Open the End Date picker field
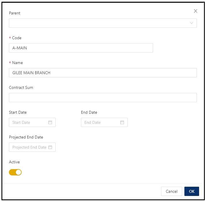Screen dimensions: 206x202 104,122
